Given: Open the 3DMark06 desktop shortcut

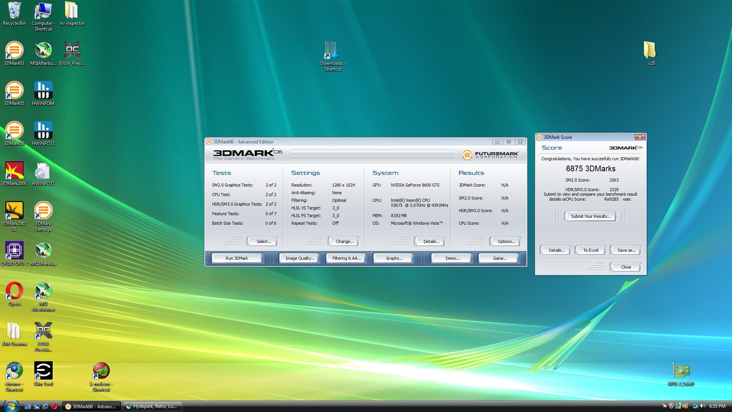Looking at the screenshot, I should 14,131.
